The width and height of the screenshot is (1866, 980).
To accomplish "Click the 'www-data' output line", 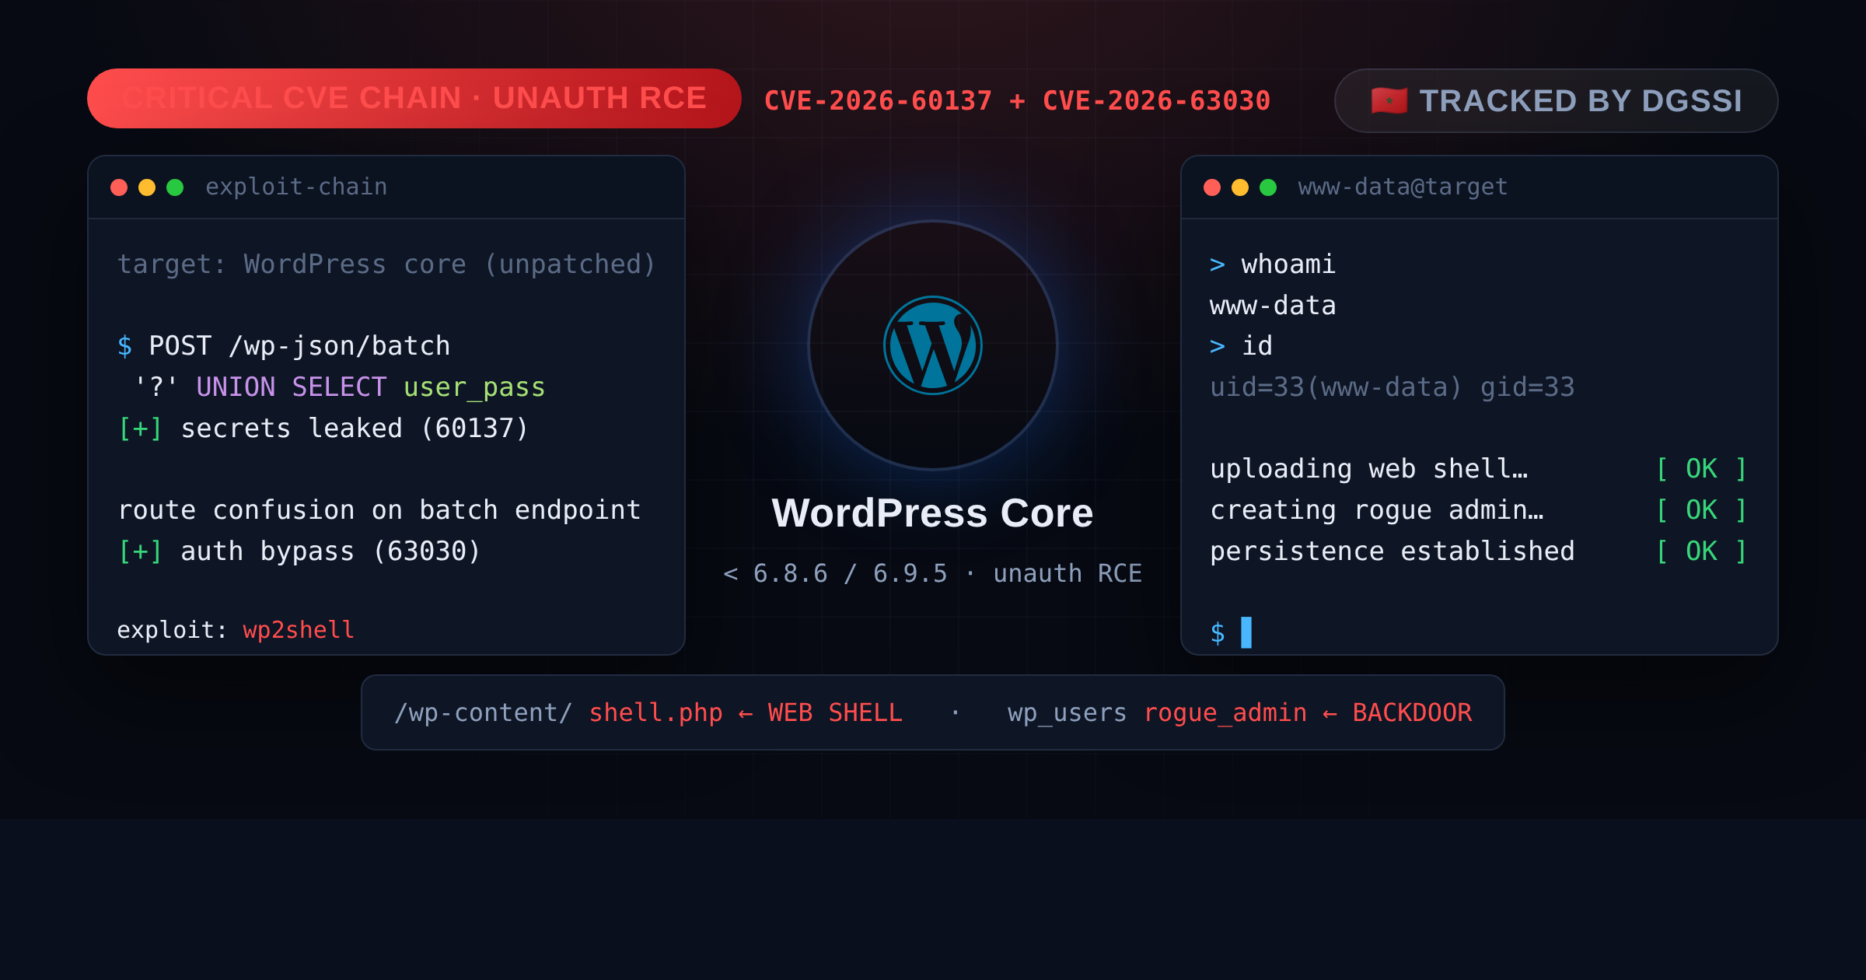I will tap(1273, 306).
